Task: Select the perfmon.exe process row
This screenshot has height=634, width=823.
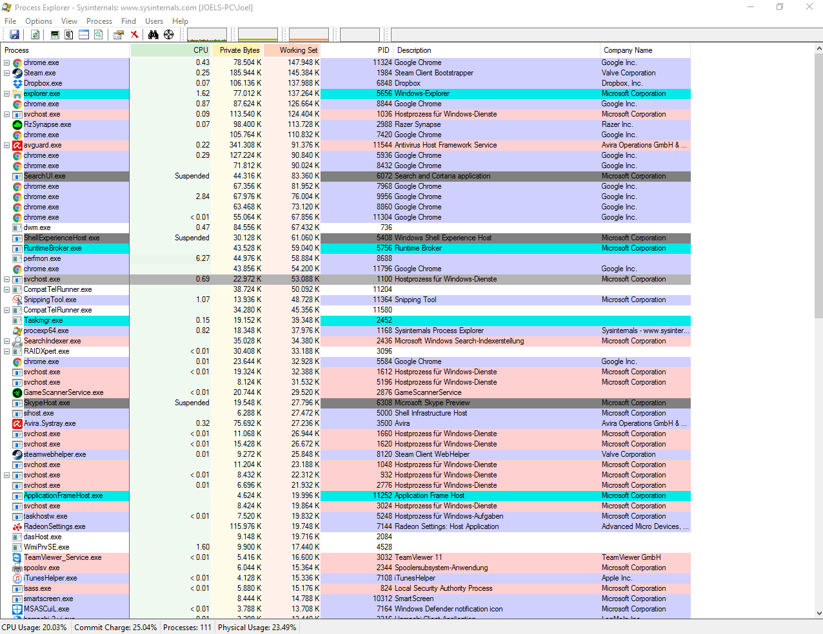Action: (346, 258)
